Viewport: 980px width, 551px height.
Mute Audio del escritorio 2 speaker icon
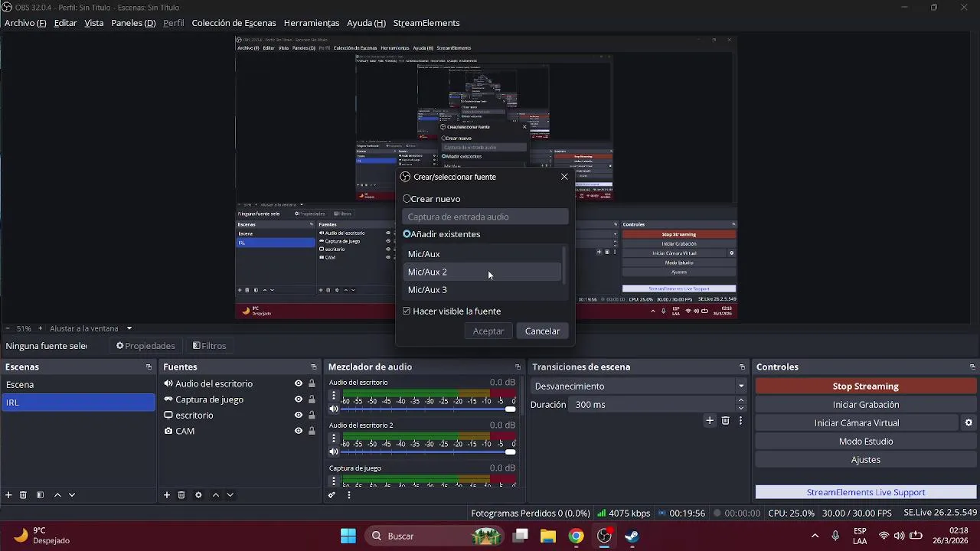tap(334, 452)
